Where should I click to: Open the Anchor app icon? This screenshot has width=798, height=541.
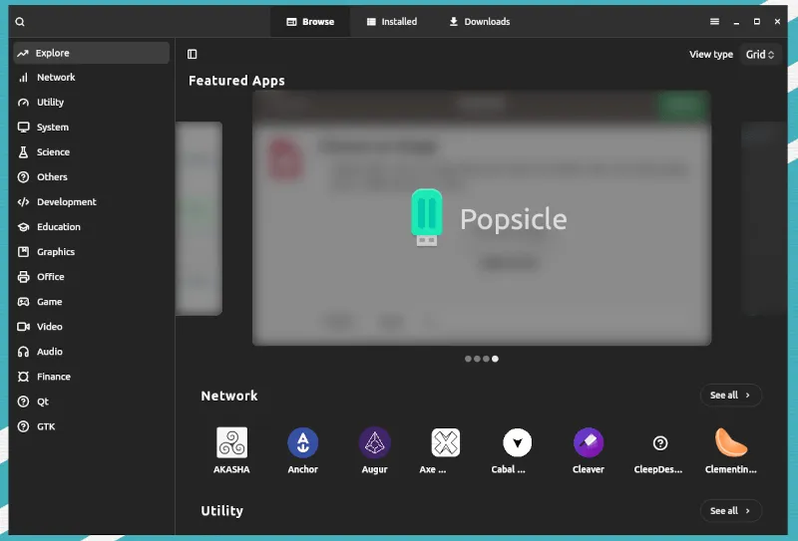coord(302,442)
